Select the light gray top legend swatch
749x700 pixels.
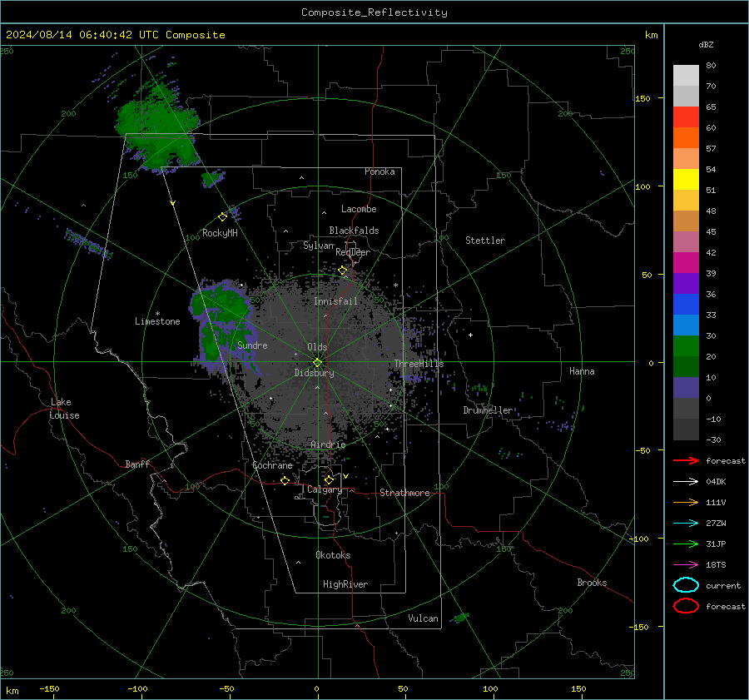coord(686,76)
